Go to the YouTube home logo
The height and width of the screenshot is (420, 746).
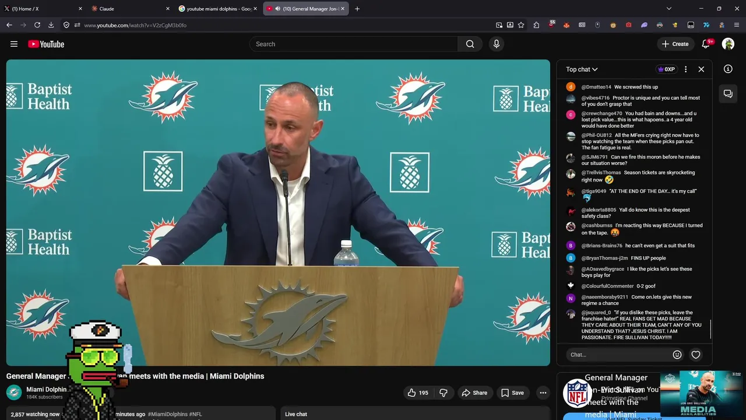click(x=46, y=44)
